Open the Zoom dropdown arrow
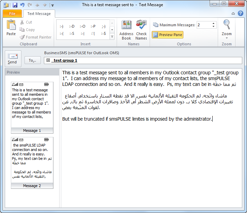The width and height of the screenshot is (247, 213). (227, 38)
